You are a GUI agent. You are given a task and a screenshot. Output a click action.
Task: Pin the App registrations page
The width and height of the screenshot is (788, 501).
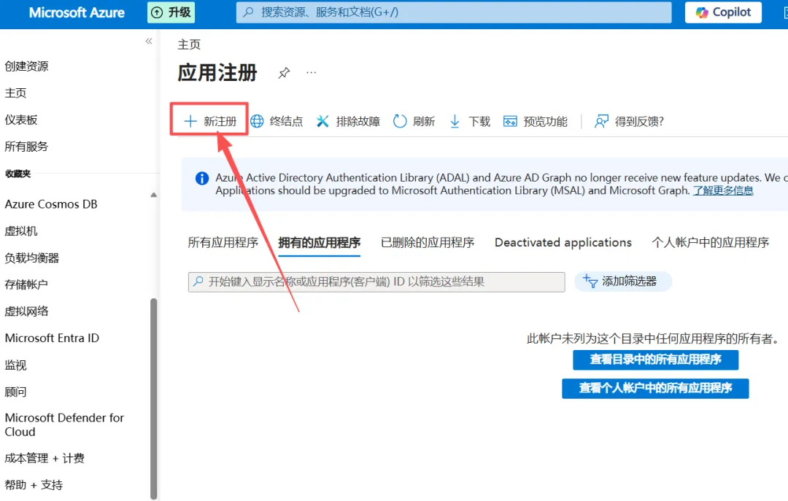coord(284,73)
